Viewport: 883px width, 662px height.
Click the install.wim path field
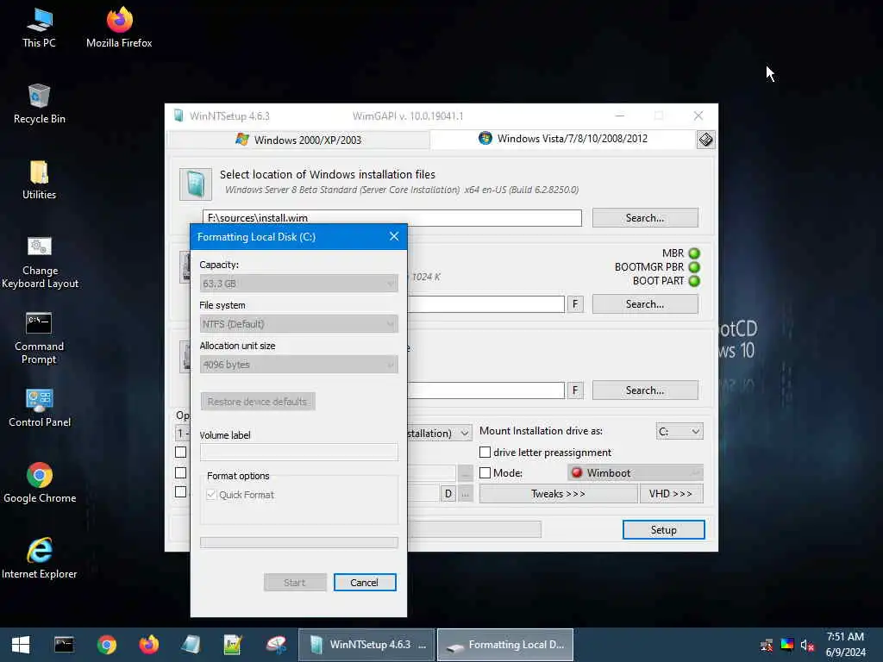(392, 218)
